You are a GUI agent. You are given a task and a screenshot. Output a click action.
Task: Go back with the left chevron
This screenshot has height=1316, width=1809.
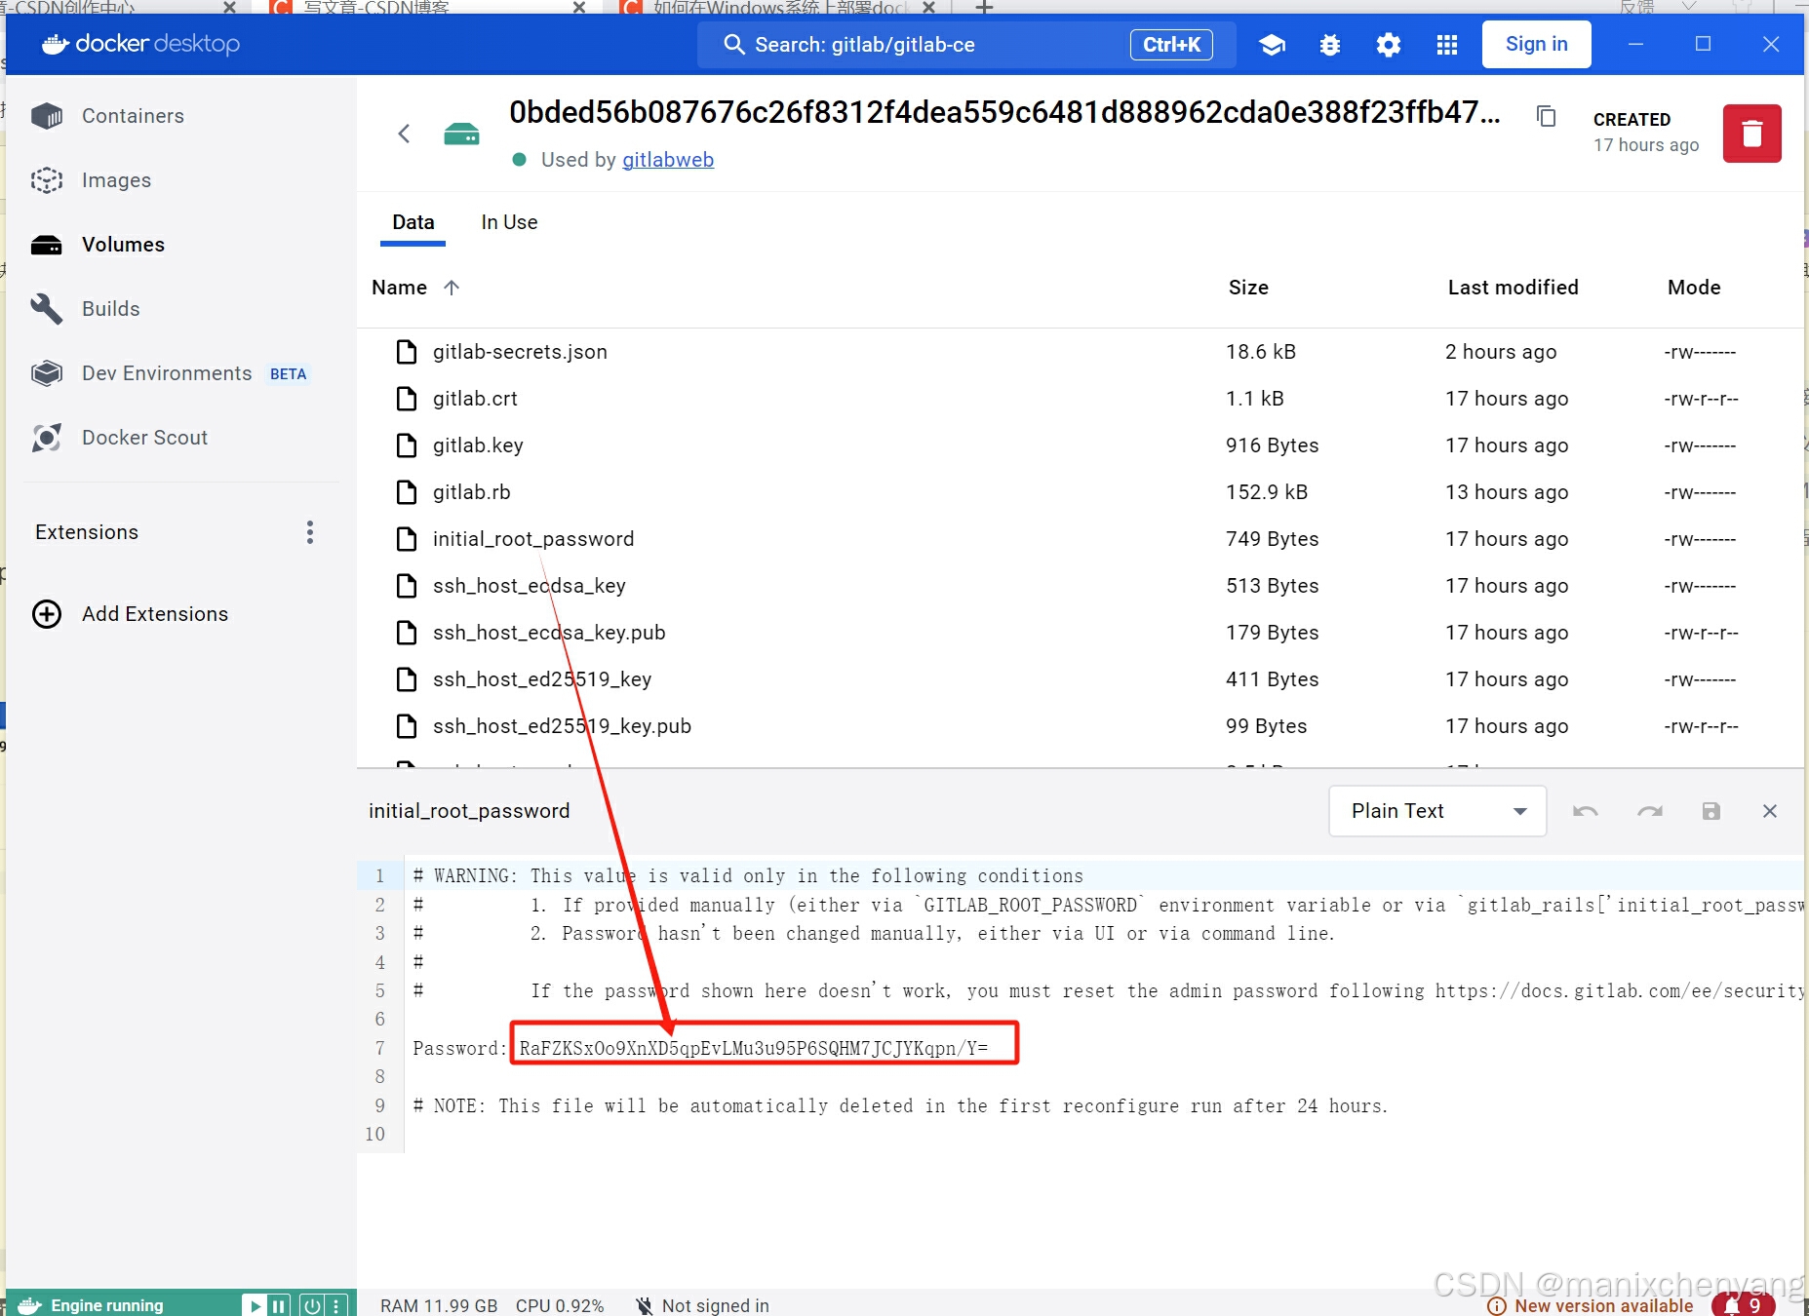click(x=405, y=134)
